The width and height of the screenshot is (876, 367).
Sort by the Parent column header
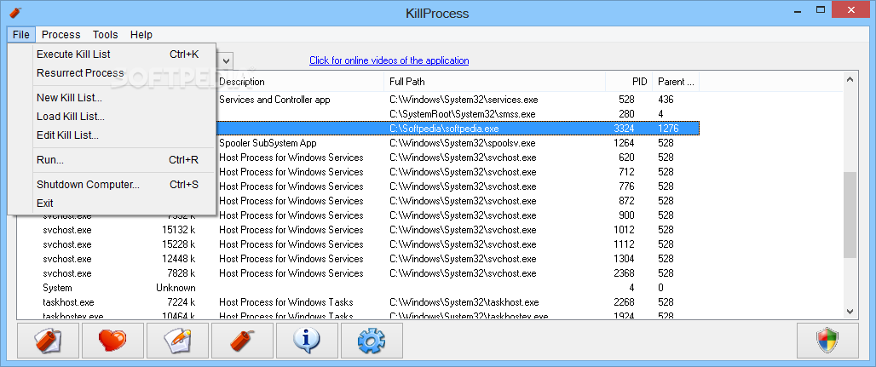[676, 82]
